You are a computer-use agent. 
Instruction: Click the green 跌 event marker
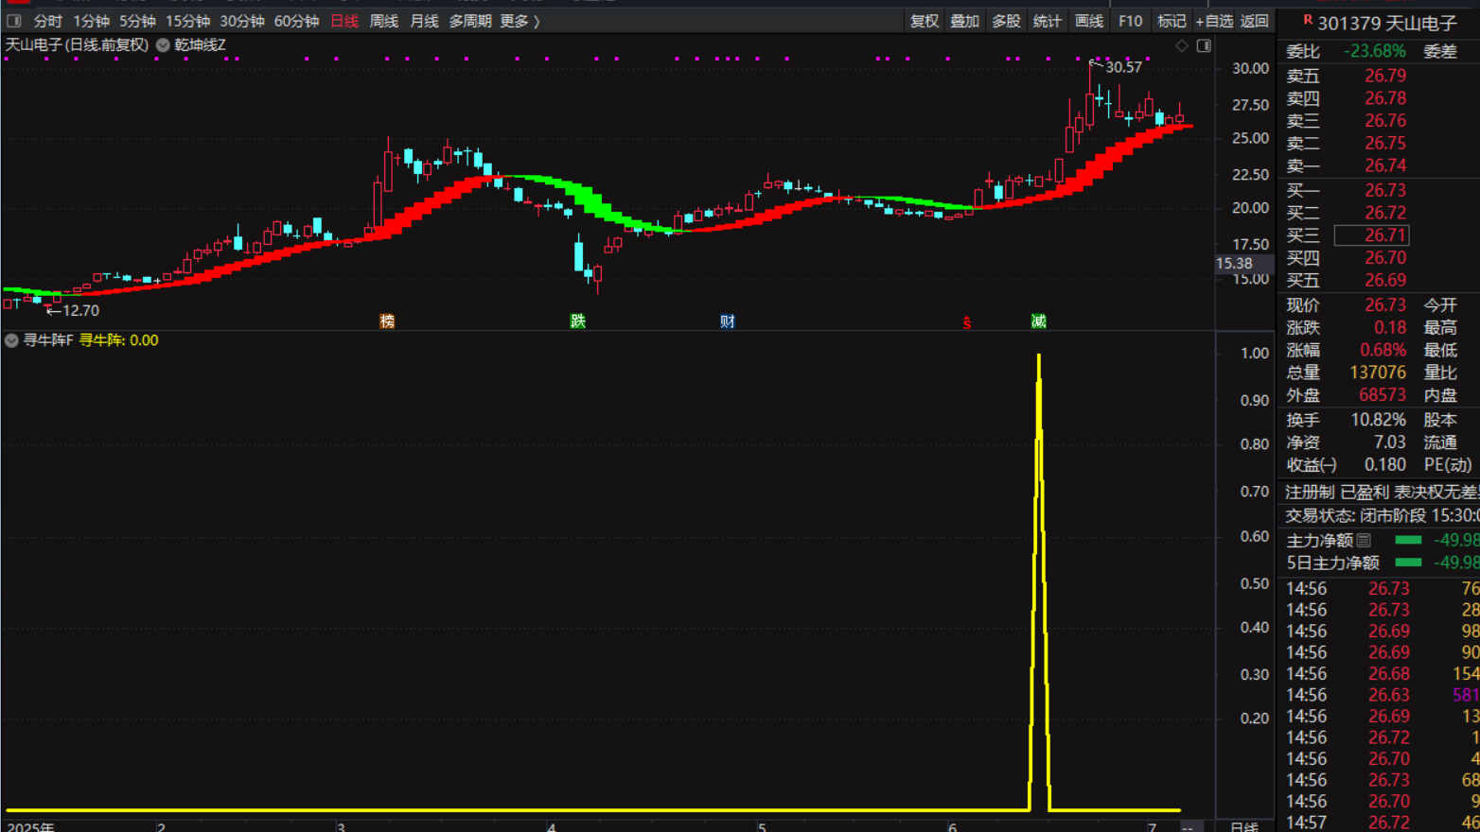[577, 321]
